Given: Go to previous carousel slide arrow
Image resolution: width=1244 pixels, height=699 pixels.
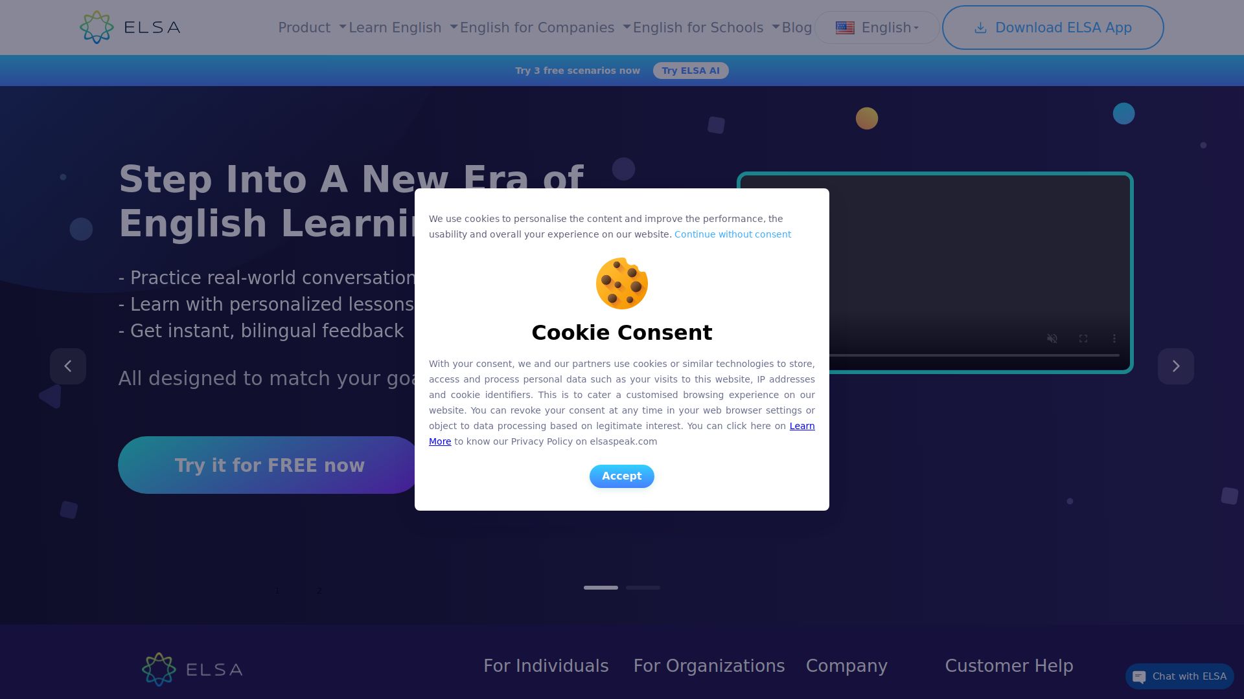Looking at the screenshot, I should (x=68, y=366).
